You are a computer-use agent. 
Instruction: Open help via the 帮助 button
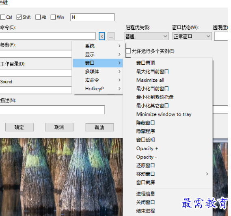(x=99, y=127)
